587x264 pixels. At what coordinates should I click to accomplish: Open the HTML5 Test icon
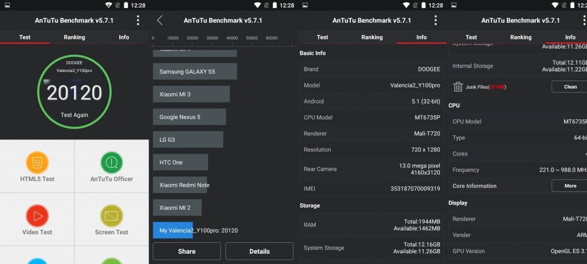click(x=37, y=163)
